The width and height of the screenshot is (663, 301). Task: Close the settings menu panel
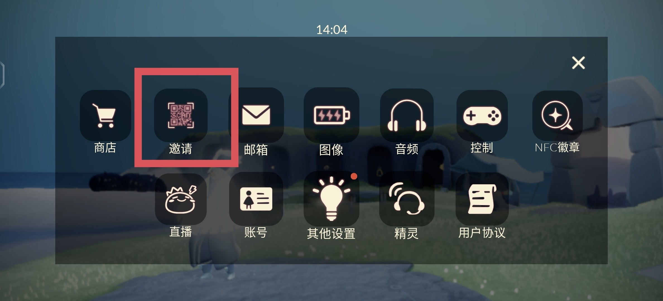578,63
